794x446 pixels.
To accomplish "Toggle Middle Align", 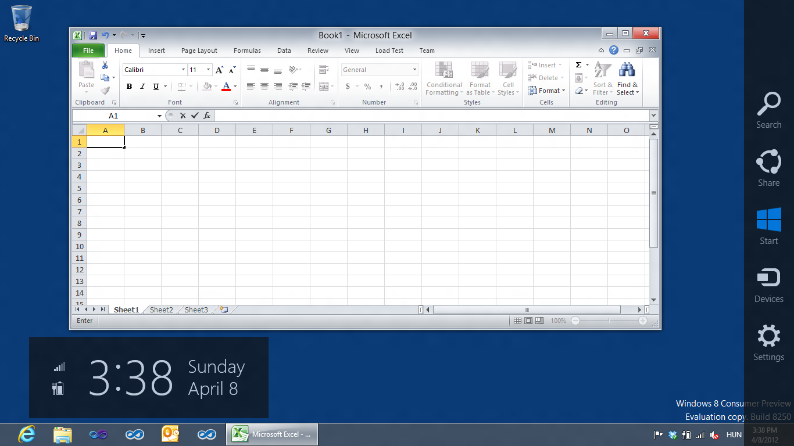I will pyautogui.click(x=264, y=70).
